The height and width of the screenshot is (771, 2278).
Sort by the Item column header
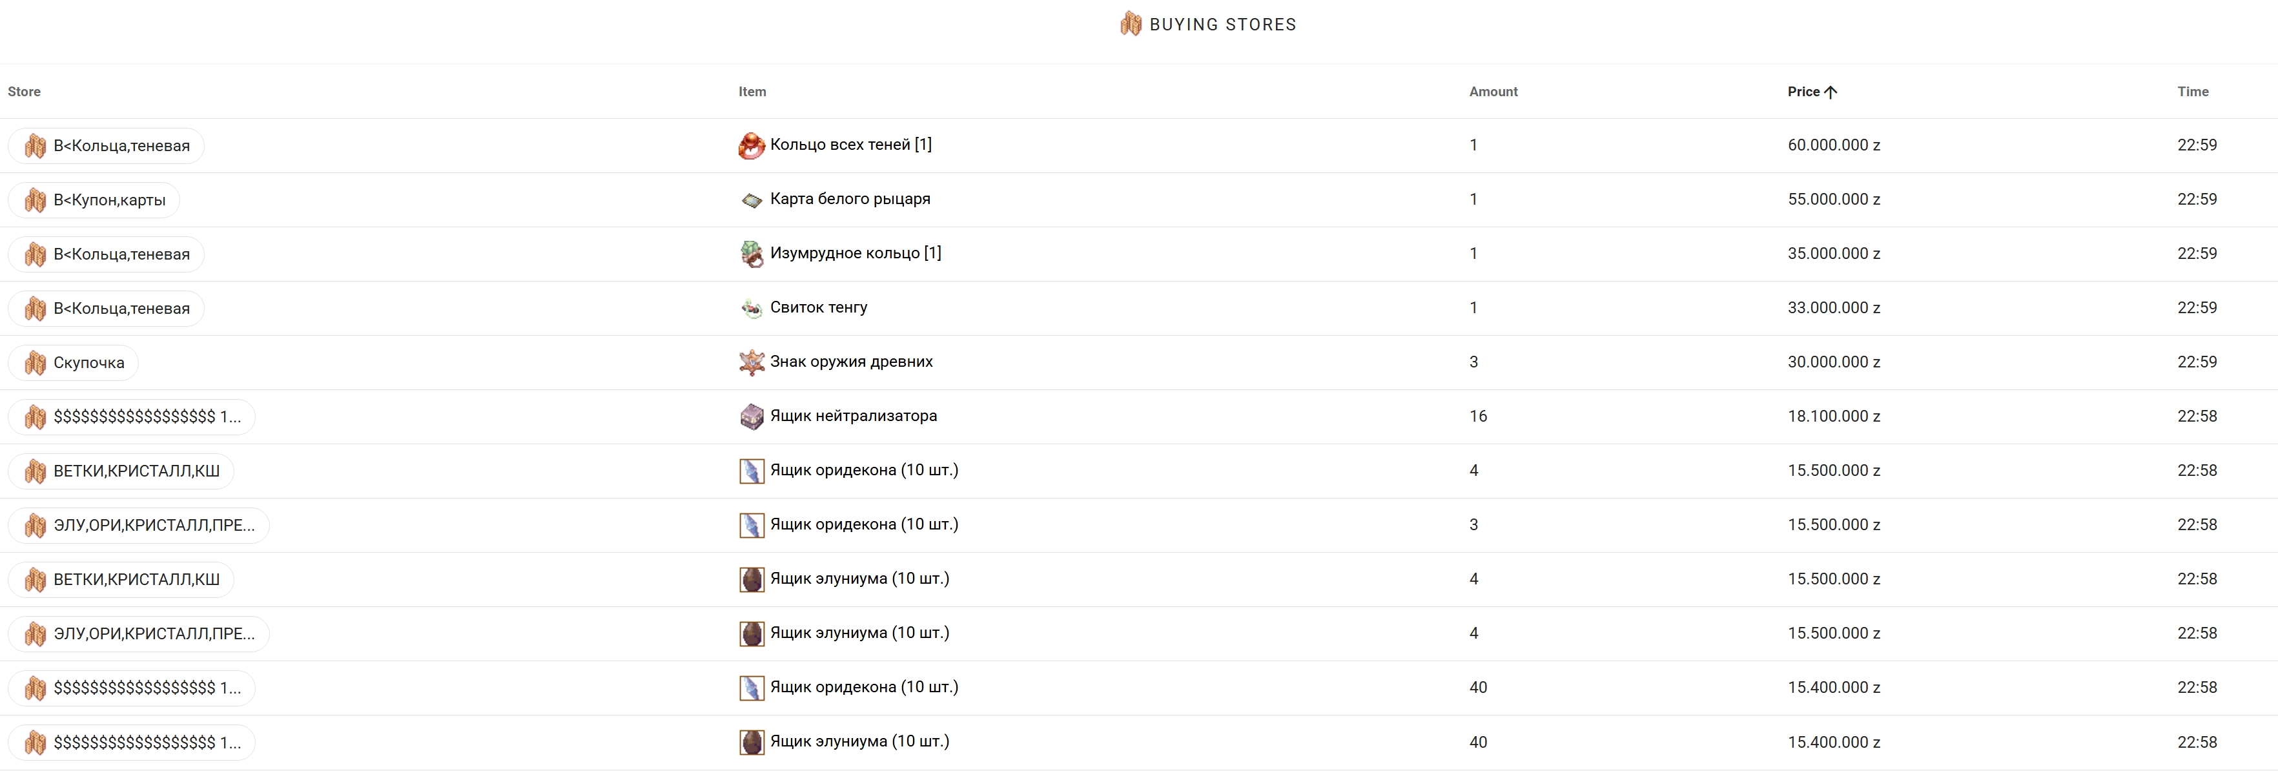tap(752, 92)
